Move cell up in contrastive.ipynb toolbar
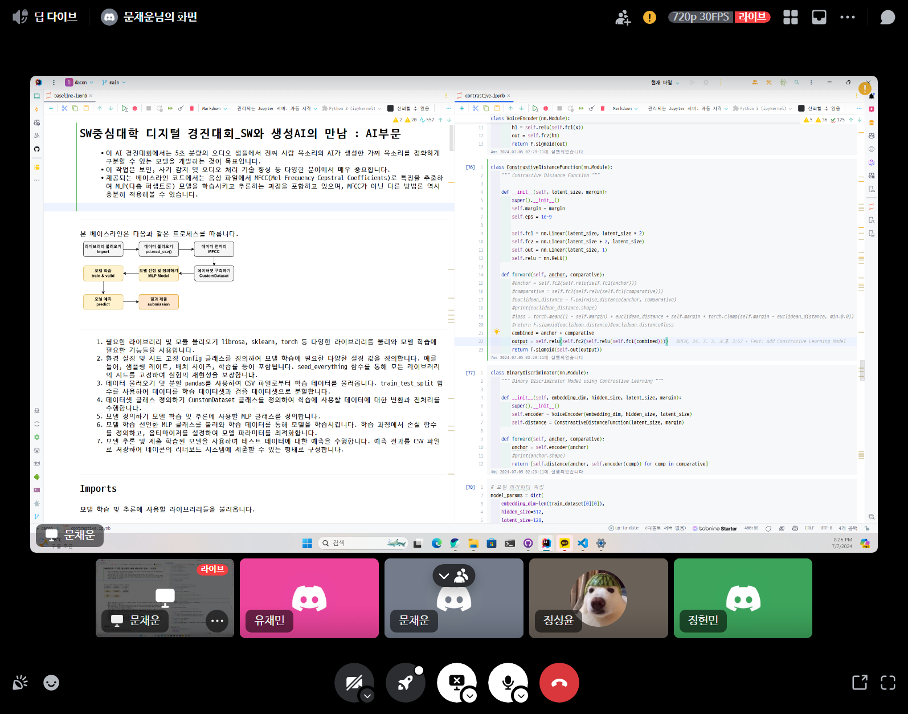This screenshot has height=714, width=908. (x=510, y=108)
